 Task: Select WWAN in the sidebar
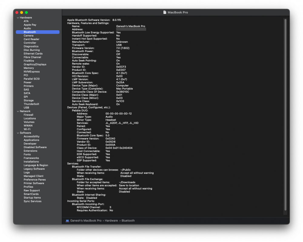[x=28, y=126]
